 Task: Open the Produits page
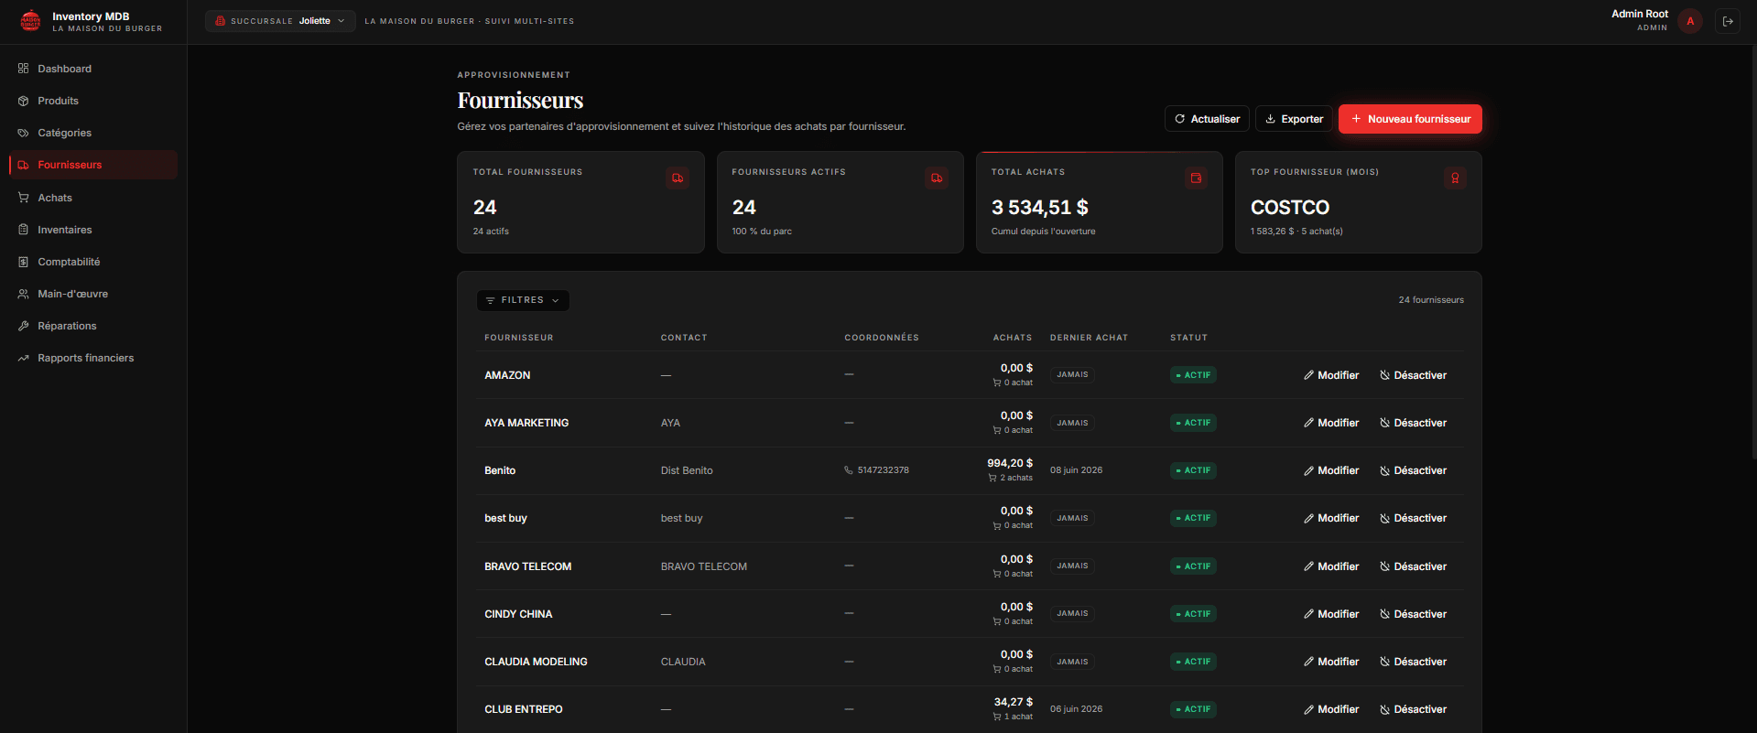(x=93, y=101)
